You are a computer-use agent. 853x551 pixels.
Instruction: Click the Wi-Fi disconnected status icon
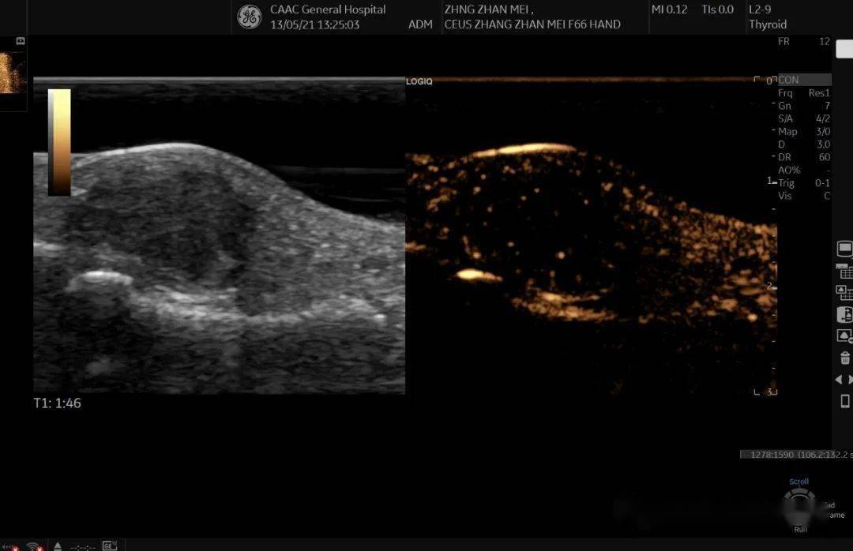point(34,546)
